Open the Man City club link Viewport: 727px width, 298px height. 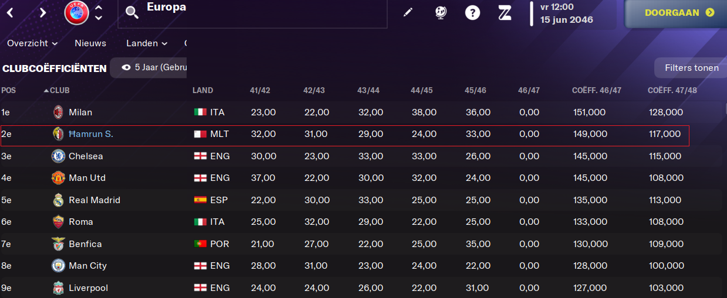(x=87, y=265)
